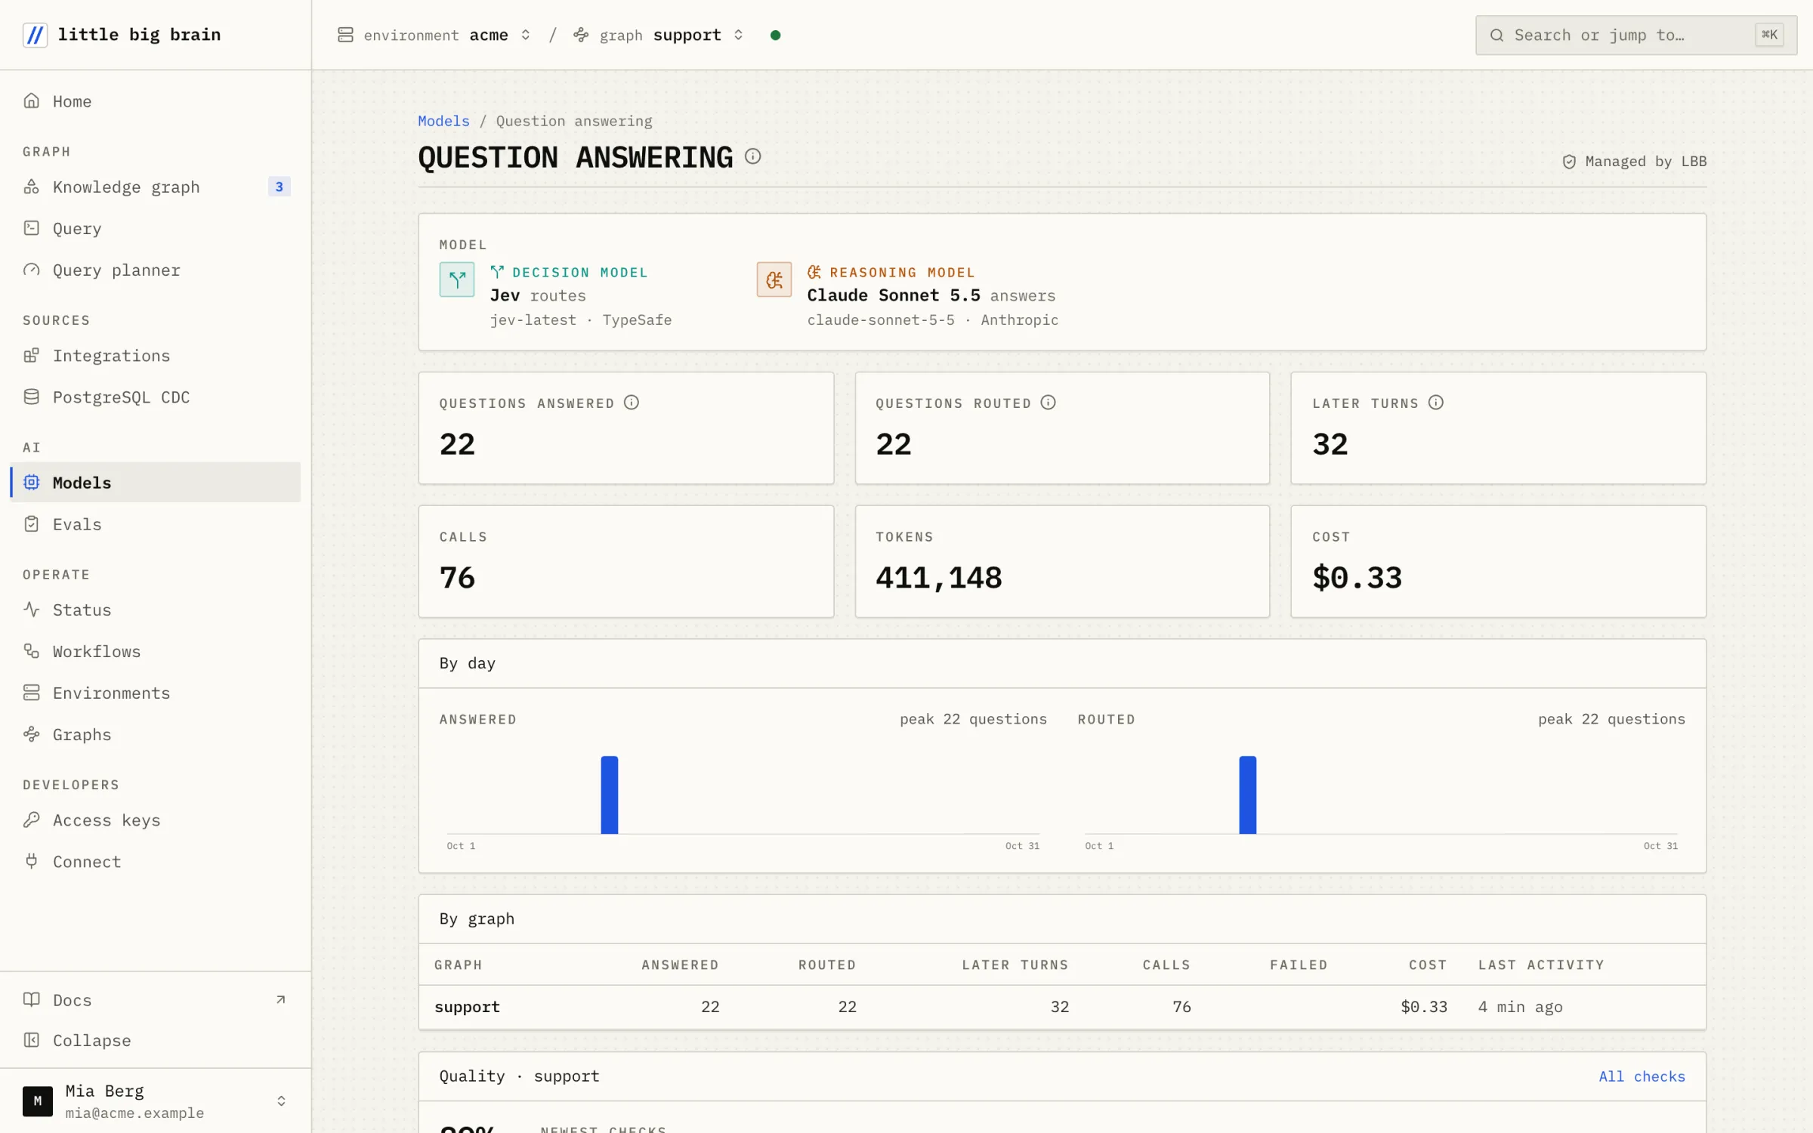1813x1133 pixels.
Task: Click the blue bar in Answered chart
Action: coord(610,795)
